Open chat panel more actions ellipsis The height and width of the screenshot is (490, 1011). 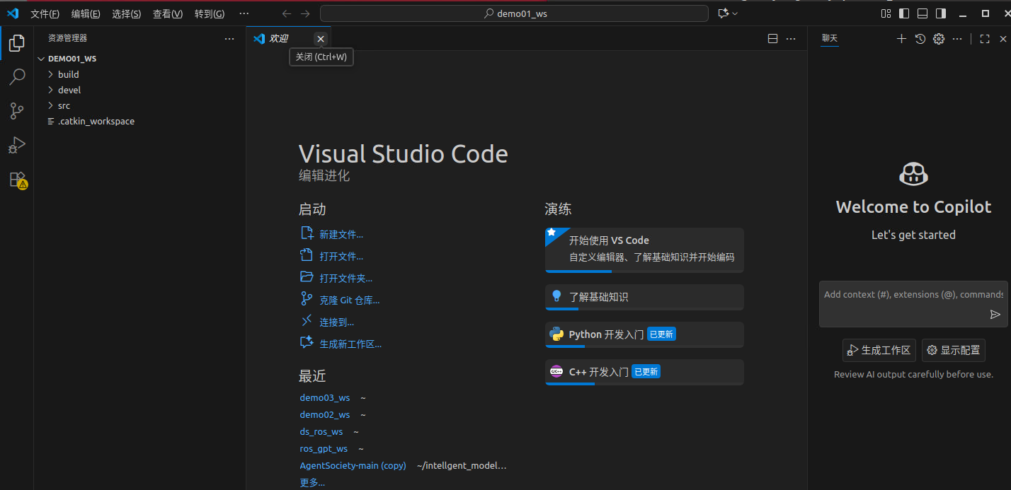point(957,39)
